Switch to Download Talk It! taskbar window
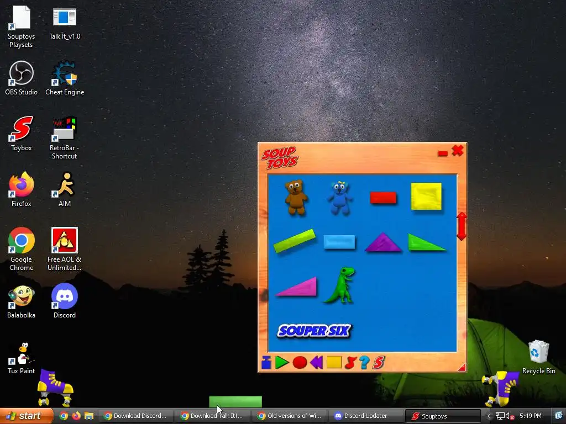 pyautogui.click(x=213, y=416)
